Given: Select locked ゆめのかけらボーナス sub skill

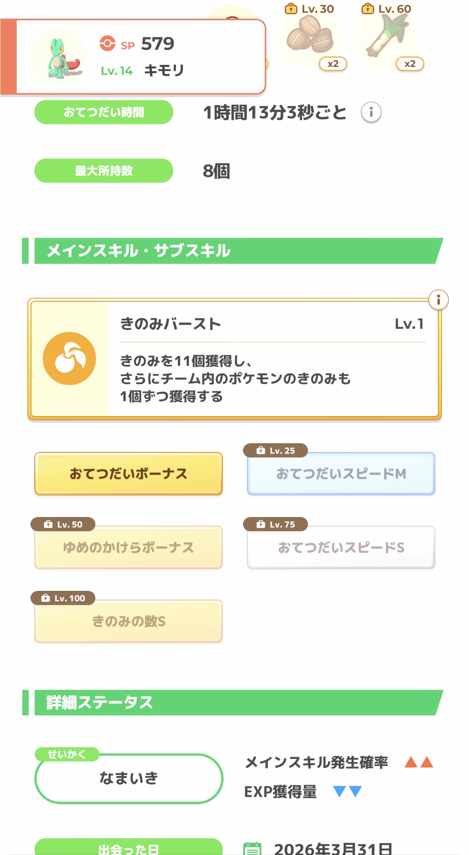Looking at the screenshot, I should (129, 548).
